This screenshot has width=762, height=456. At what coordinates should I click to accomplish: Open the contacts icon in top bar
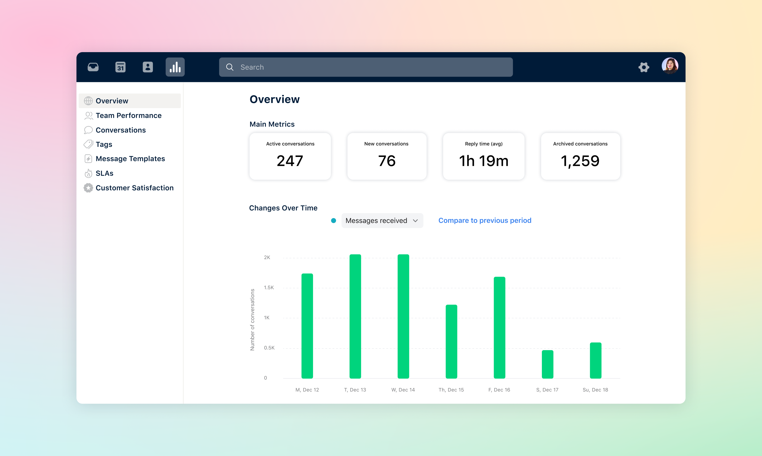click(x=148, y=67)
